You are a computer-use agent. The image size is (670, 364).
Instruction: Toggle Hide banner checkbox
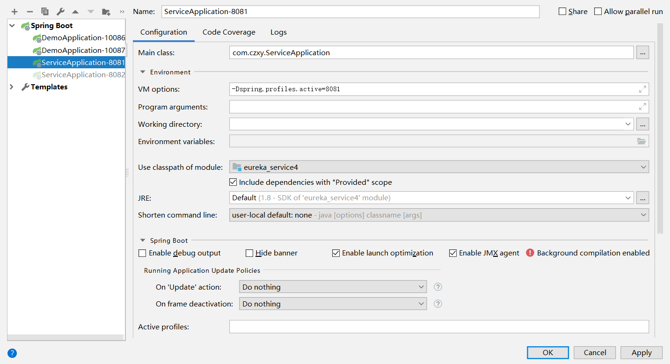(249, 253)
